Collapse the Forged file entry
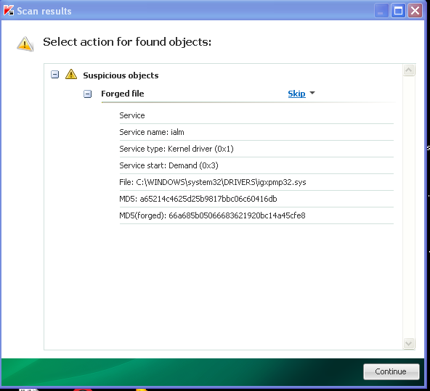Screen dimensions: 430x391 pyautogui.click(x=87, y=94)
